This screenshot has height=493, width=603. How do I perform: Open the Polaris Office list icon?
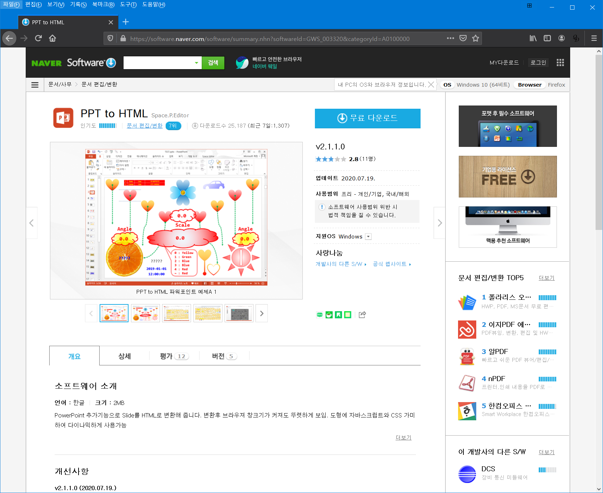(467, 302)
